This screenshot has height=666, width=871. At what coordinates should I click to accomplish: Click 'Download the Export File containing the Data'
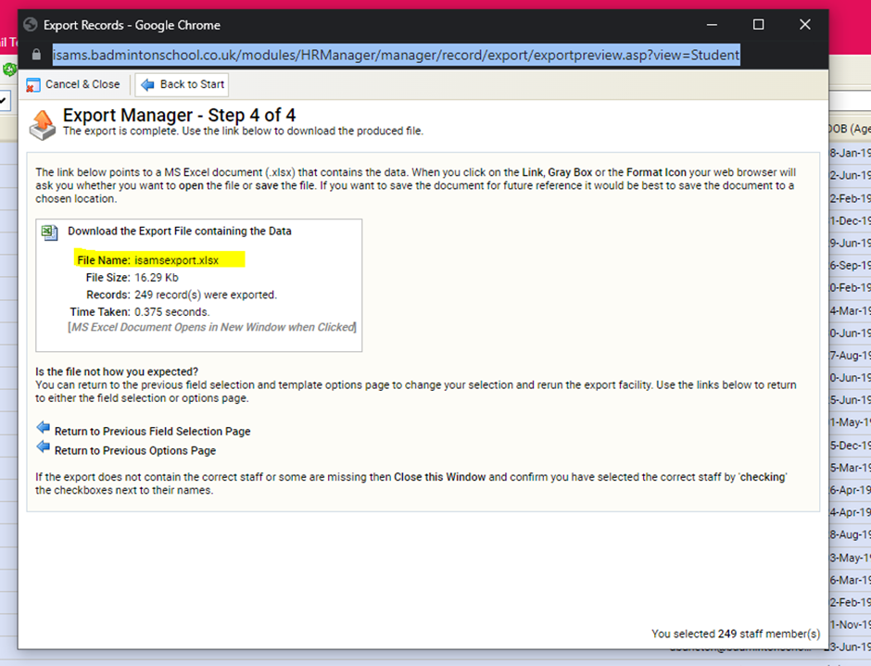click(179, 232)
